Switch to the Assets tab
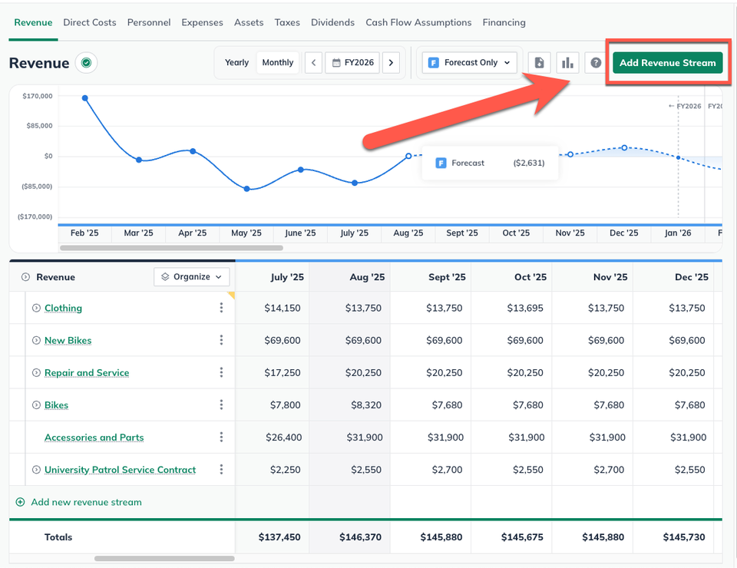Screen dimensions: 737x568 pos(249,22)
